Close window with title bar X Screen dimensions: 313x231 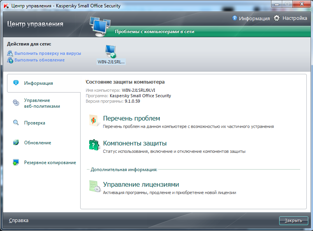(x=302, y=4)
